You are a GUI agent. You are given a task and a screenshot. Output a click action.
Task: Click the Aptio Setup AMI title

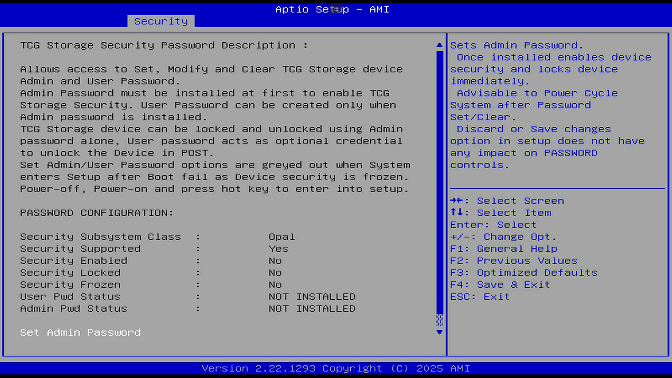332,9
